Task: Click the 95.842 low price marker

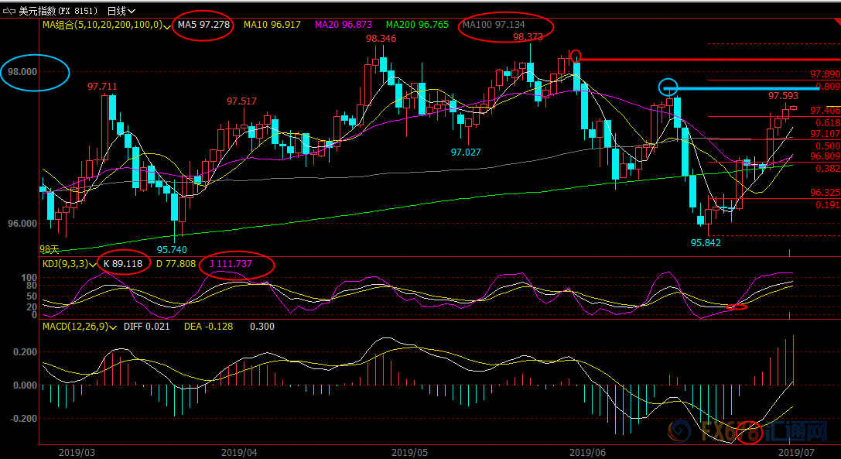Action: [706, 242]
